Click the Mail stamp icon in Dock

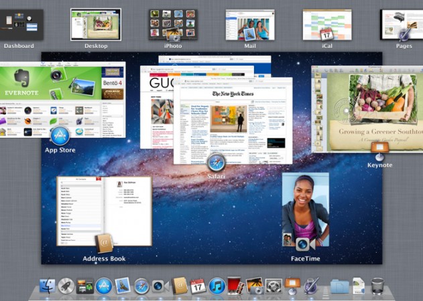point(123,287)
